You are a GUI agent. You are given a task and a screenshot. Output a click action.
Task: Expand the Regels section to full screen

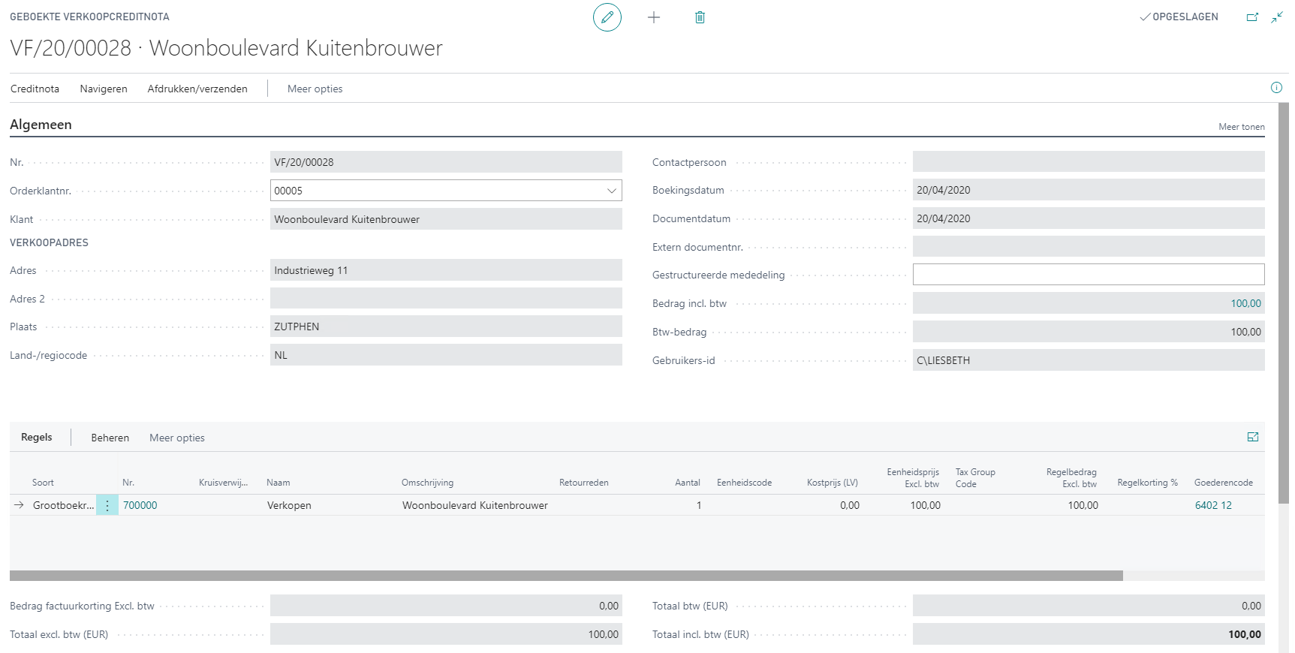[x=1253, y=437]
